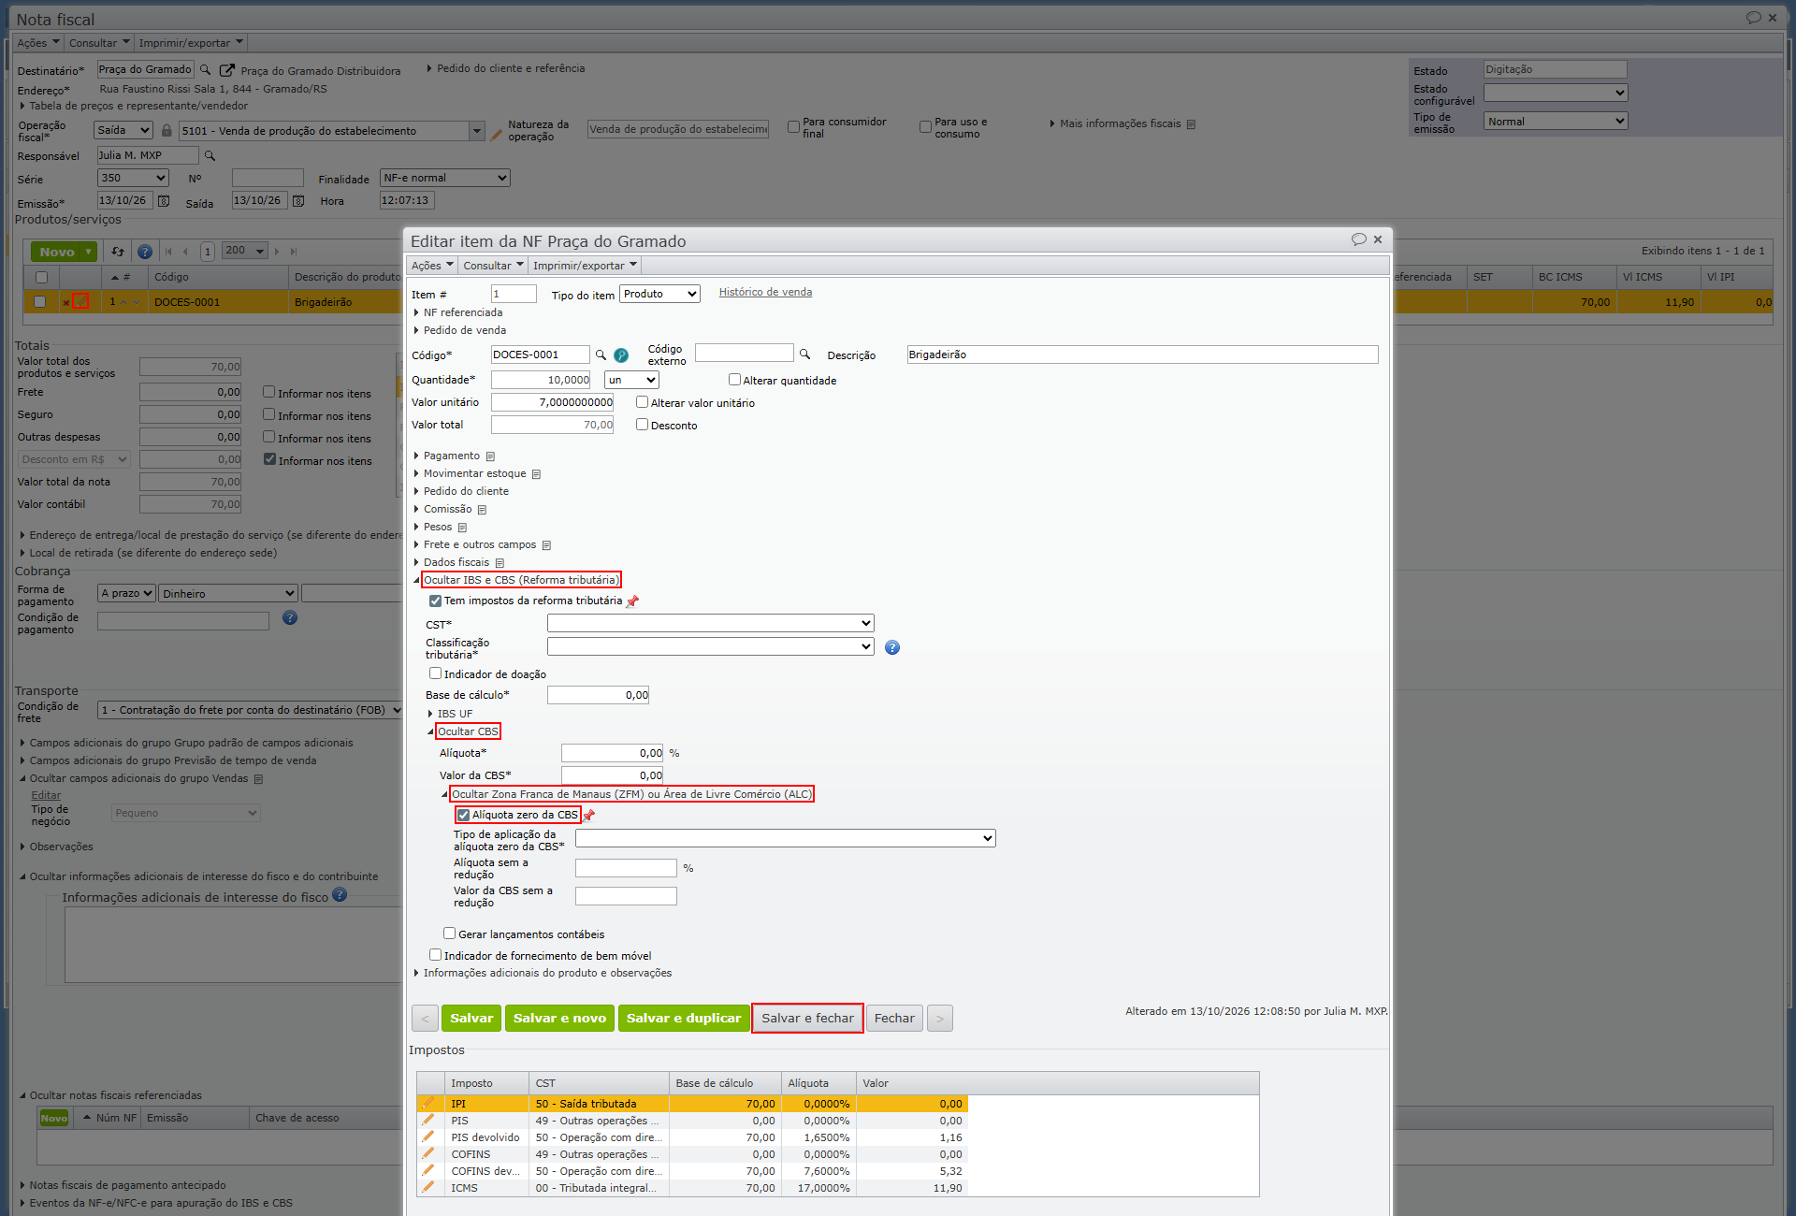Check Gerar lançamentos contábeis
Screen dimensions: 1796x1216
[x=449, y=934]
